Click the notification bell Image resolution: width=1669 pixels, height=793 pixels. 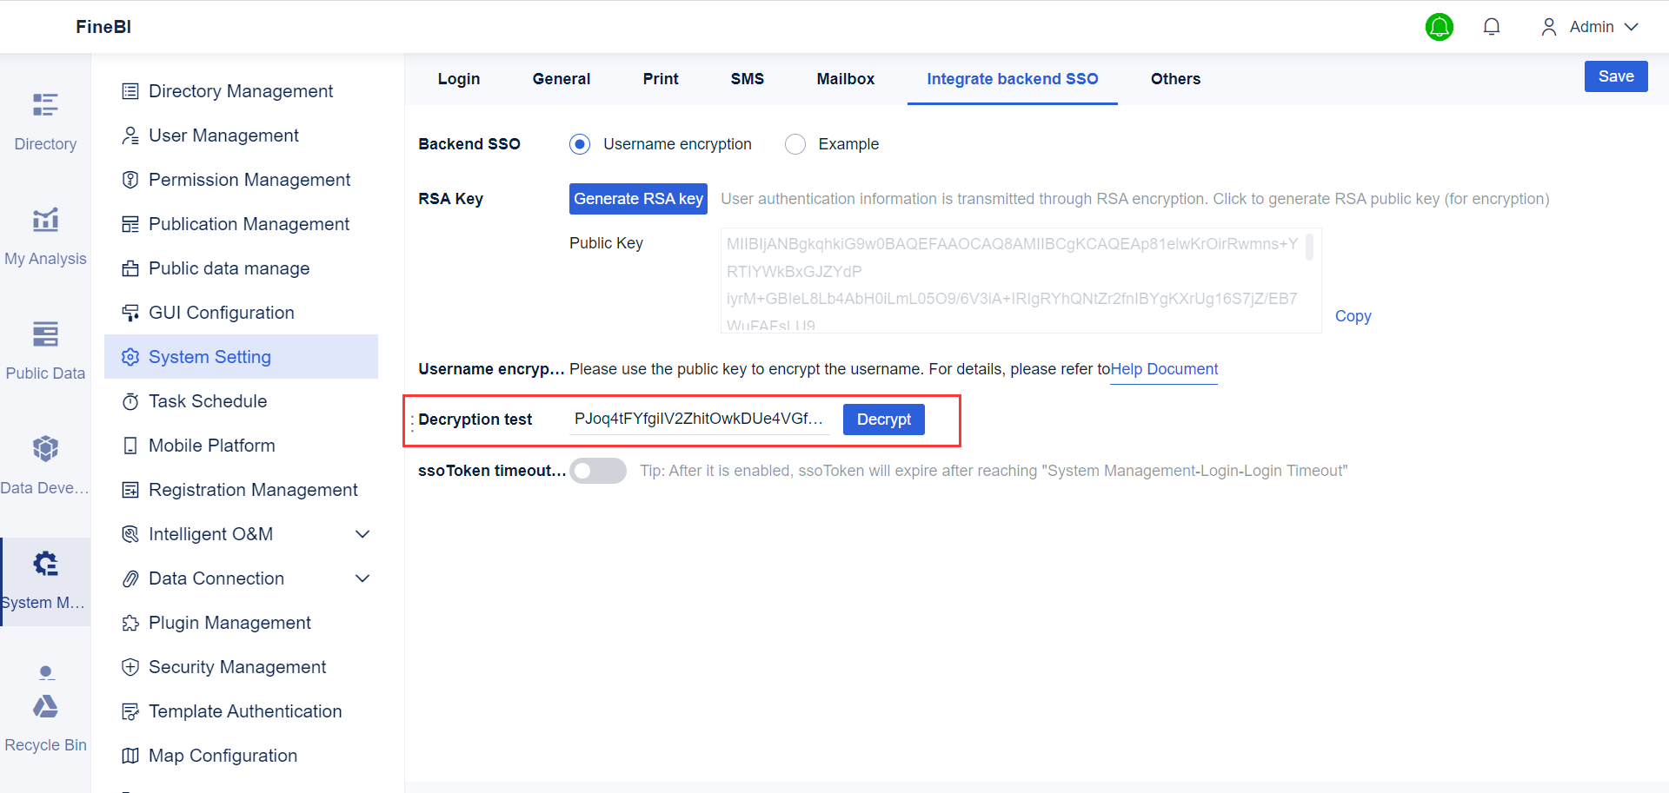click(x=1492, y=26)
